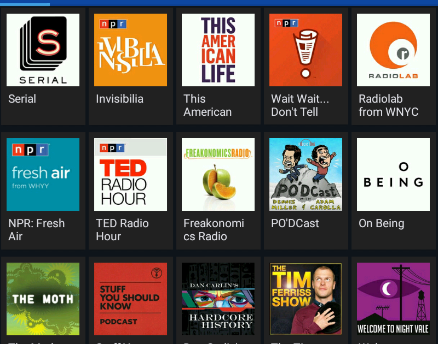Open The Moth green cover art
Screen dimensions: 438x344
click(43, 299)
